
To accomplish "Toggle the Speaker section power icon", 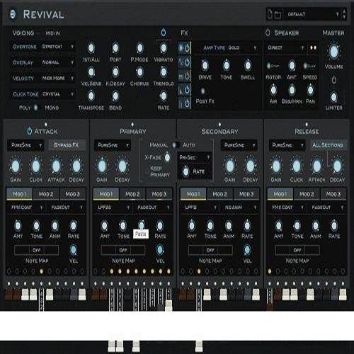I will click(268, 33).
